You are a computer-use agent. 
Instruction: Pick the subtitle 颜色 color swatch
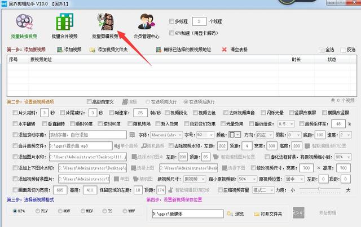(x=234, y=135)
